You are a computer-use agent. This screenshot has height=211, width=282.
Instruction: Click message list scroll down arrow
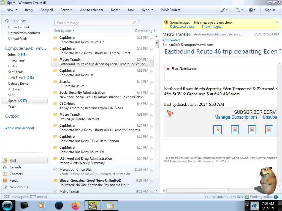(157, 190)
